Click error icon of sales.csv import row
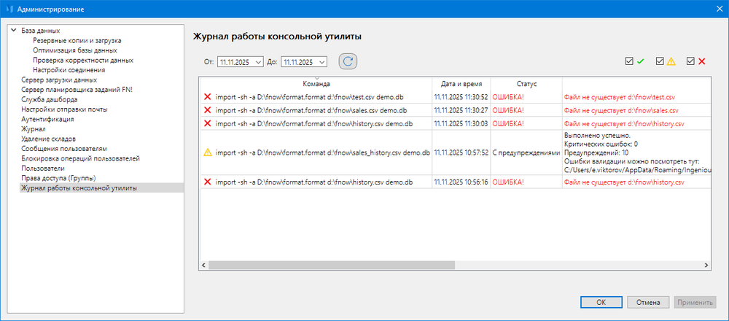Screen dimensions: 729x321 pyautogui.click(x=208, y=110)
